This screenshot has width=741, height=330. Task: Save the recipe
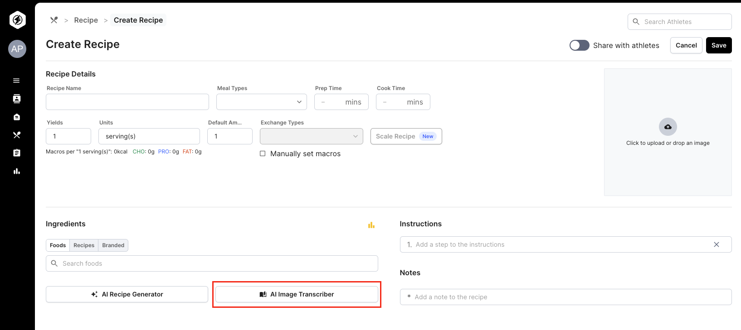(719, 45)
